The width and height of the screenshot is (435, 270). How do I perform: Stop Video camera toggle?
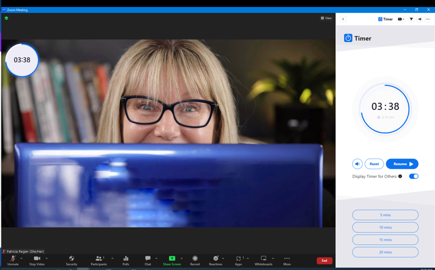pyautogui.click(x=37, y=258)
